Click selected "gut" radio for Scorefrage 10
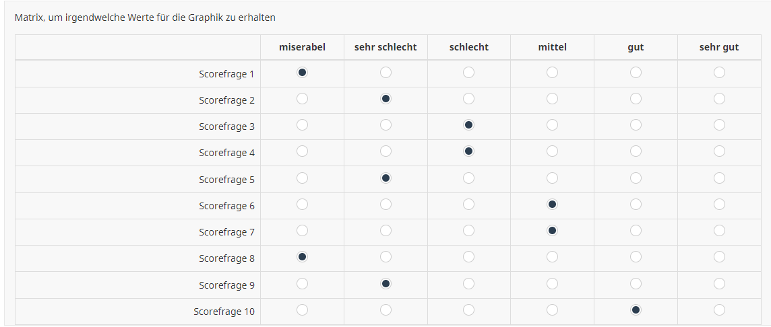The height and width of the screenshot is (327, 771). click(636, 310)
